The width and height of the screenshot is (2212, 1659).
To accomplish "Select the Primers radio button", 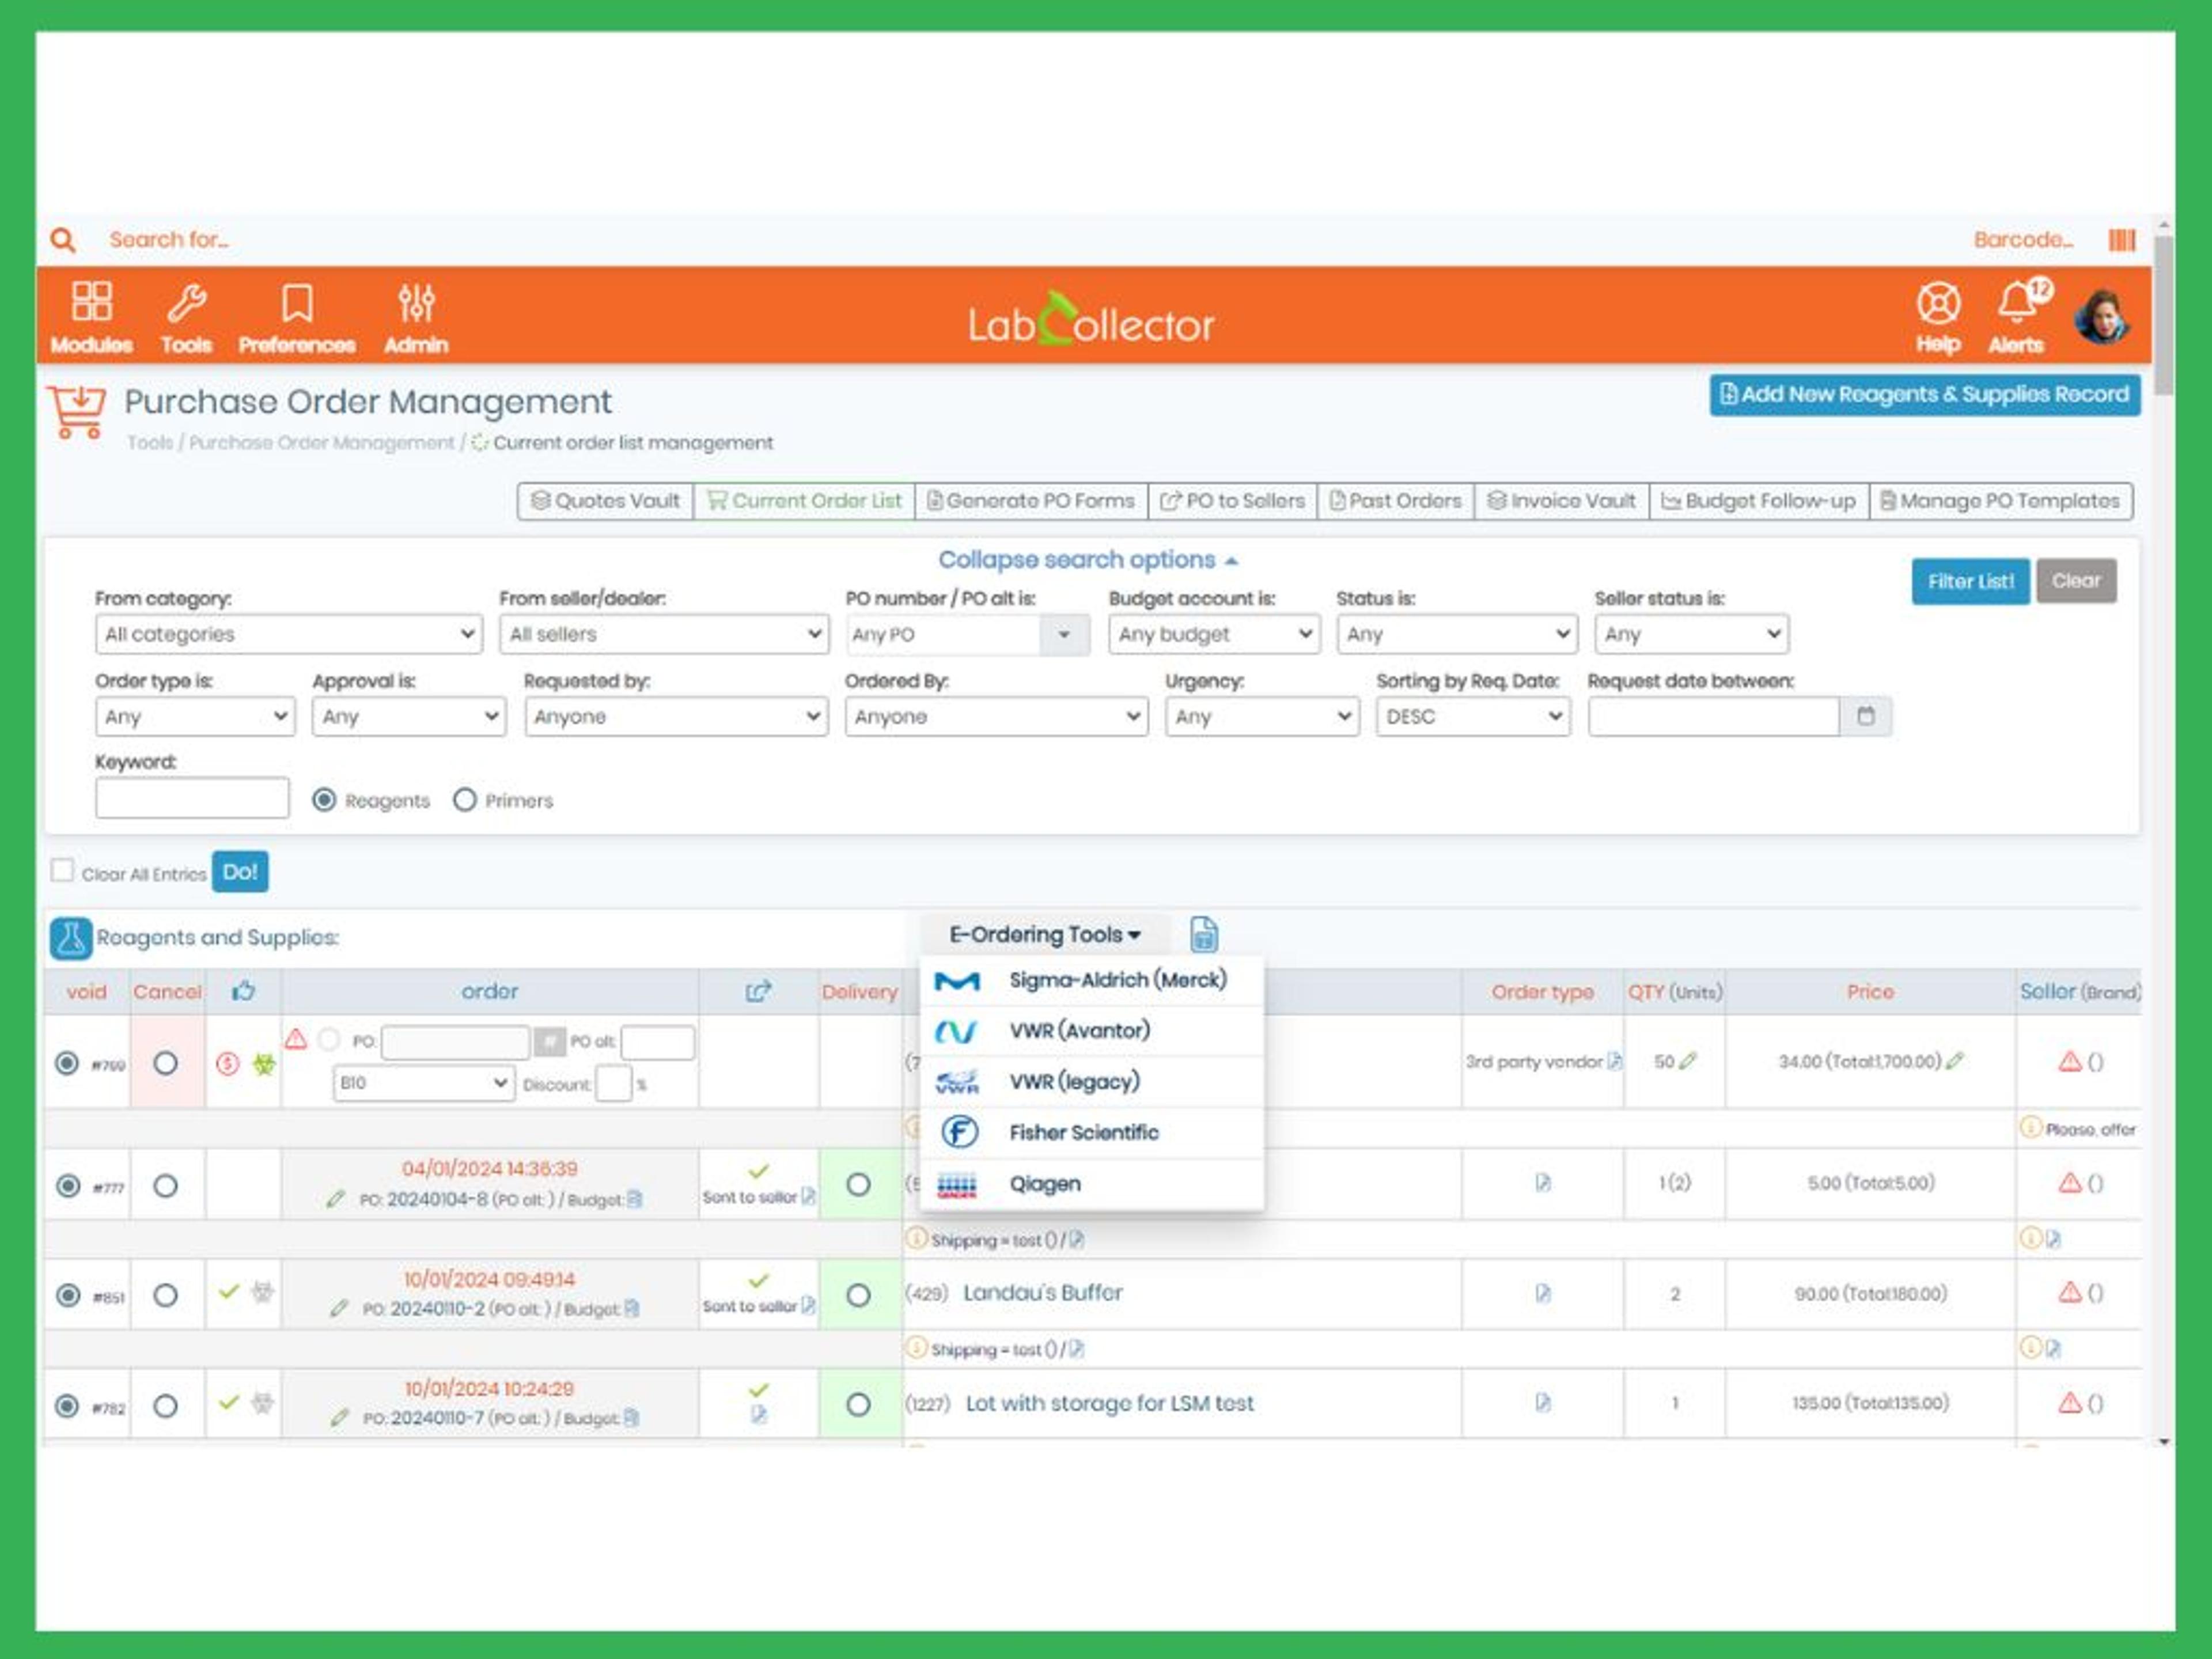I will pos(465,800).
